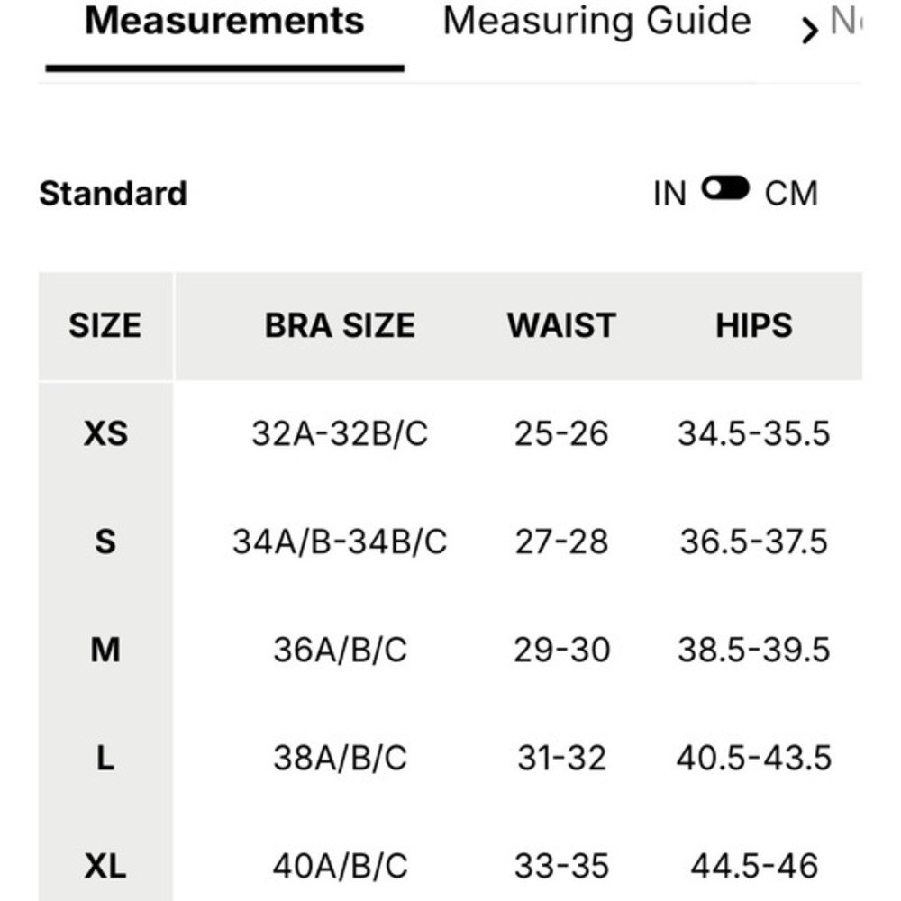This screenshot has width=901, height=901.
Task: Click the SIZE column header
Action: point(105,326)
